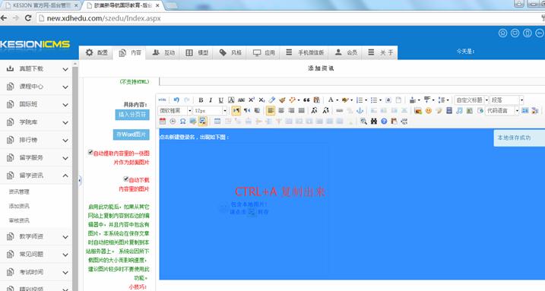
Task: Apply strikethrough ABC formatting
Action: tap(241, 100)
